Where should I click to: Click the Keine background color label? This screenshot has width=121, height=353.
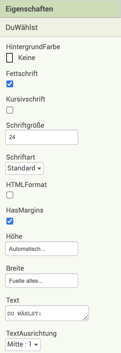(x=27, y=58)
